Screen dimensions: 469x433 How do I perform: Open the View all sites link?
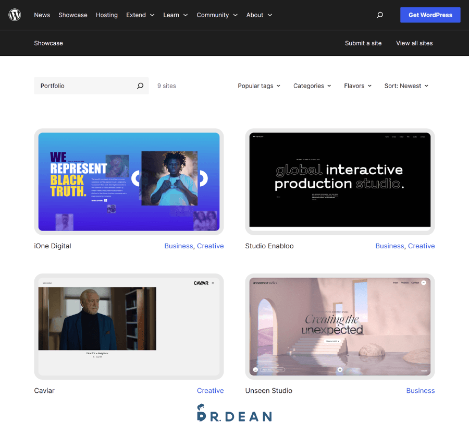414,43
